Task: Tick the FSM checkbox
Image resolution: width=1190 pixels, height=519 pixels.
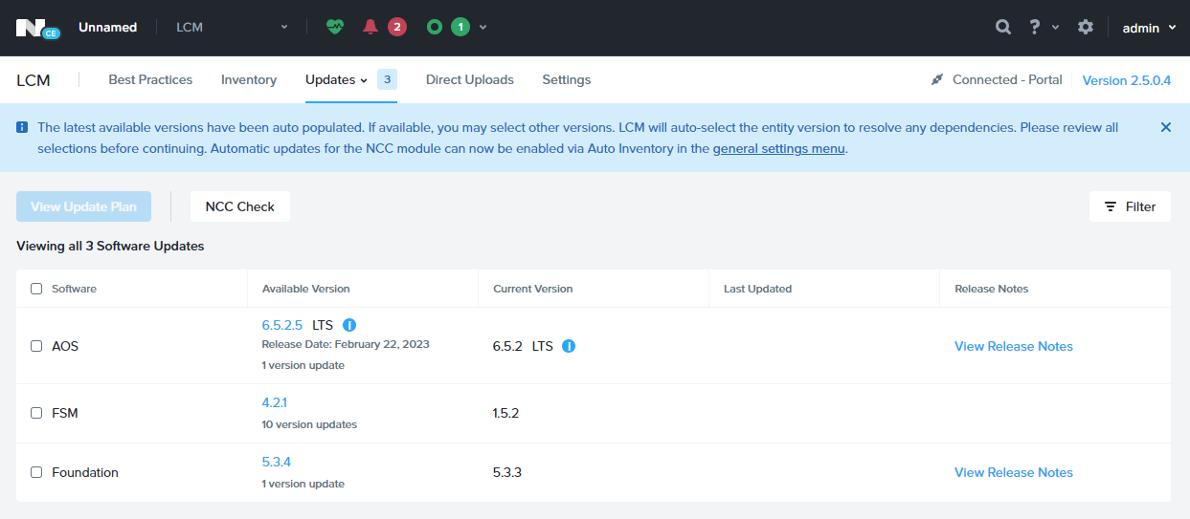Action: [x=36, y=413]
